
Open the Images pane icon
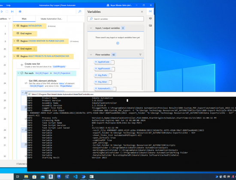coord(150,26)
